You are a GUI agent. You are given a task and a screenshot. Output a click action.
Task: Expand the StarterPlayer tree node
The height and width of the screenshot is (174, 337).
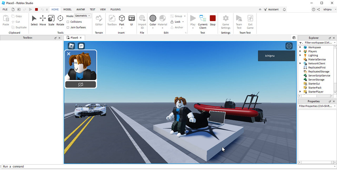[300, 92]
